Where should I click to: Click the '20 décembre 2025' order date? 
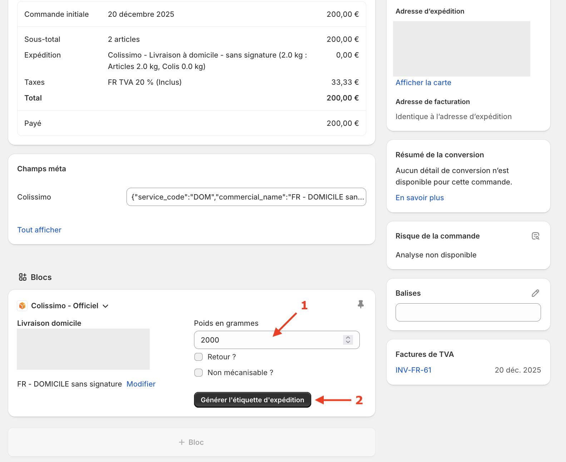coord(141,14)
